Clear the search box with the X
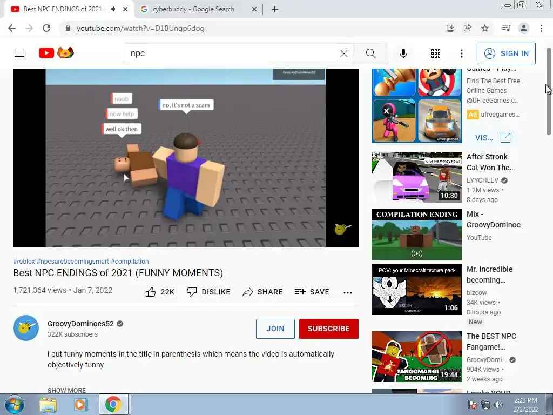 click(x=344, y=53)
